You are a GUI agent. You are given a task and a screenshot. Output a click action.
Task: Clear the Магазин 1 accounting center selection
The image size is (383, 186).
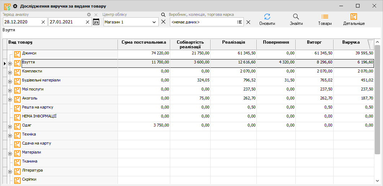tap(163, 22)
